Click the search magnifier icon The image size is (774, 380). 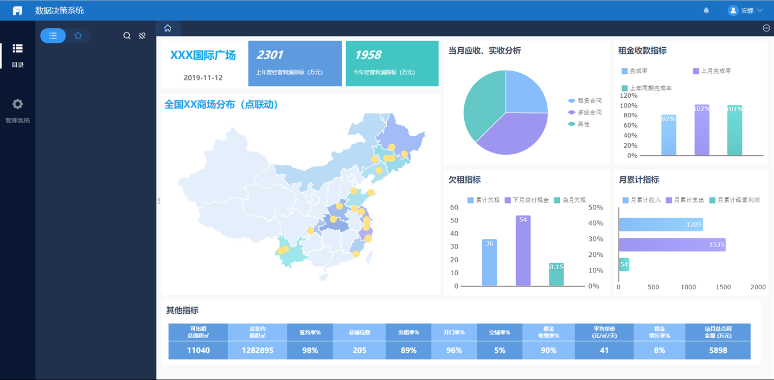[x=127, y=36]
